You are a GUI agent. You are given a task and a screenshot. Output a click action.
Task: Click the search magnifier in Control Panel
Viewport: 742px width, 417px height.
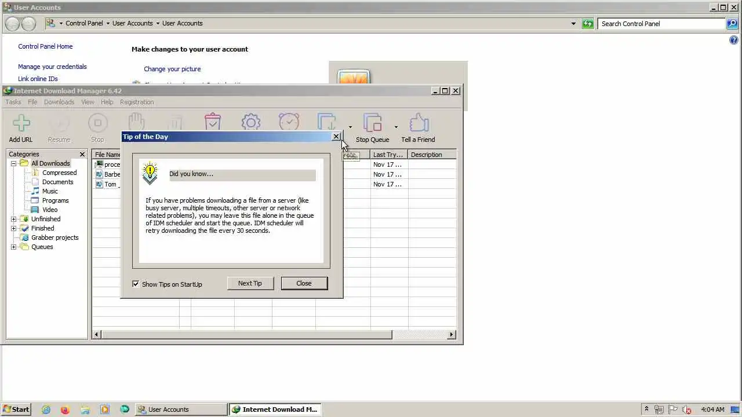point(733,24)
